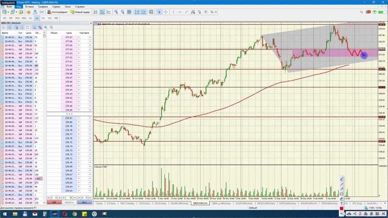Click the Автотрейдинг button
Image resolution: width=388 pixels, height=218 pixels.
(x=58, y=12)
